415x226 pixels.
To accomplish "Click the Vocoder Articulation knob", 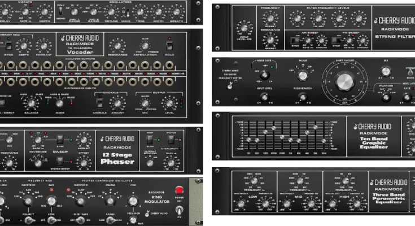I will coord(145,47).
